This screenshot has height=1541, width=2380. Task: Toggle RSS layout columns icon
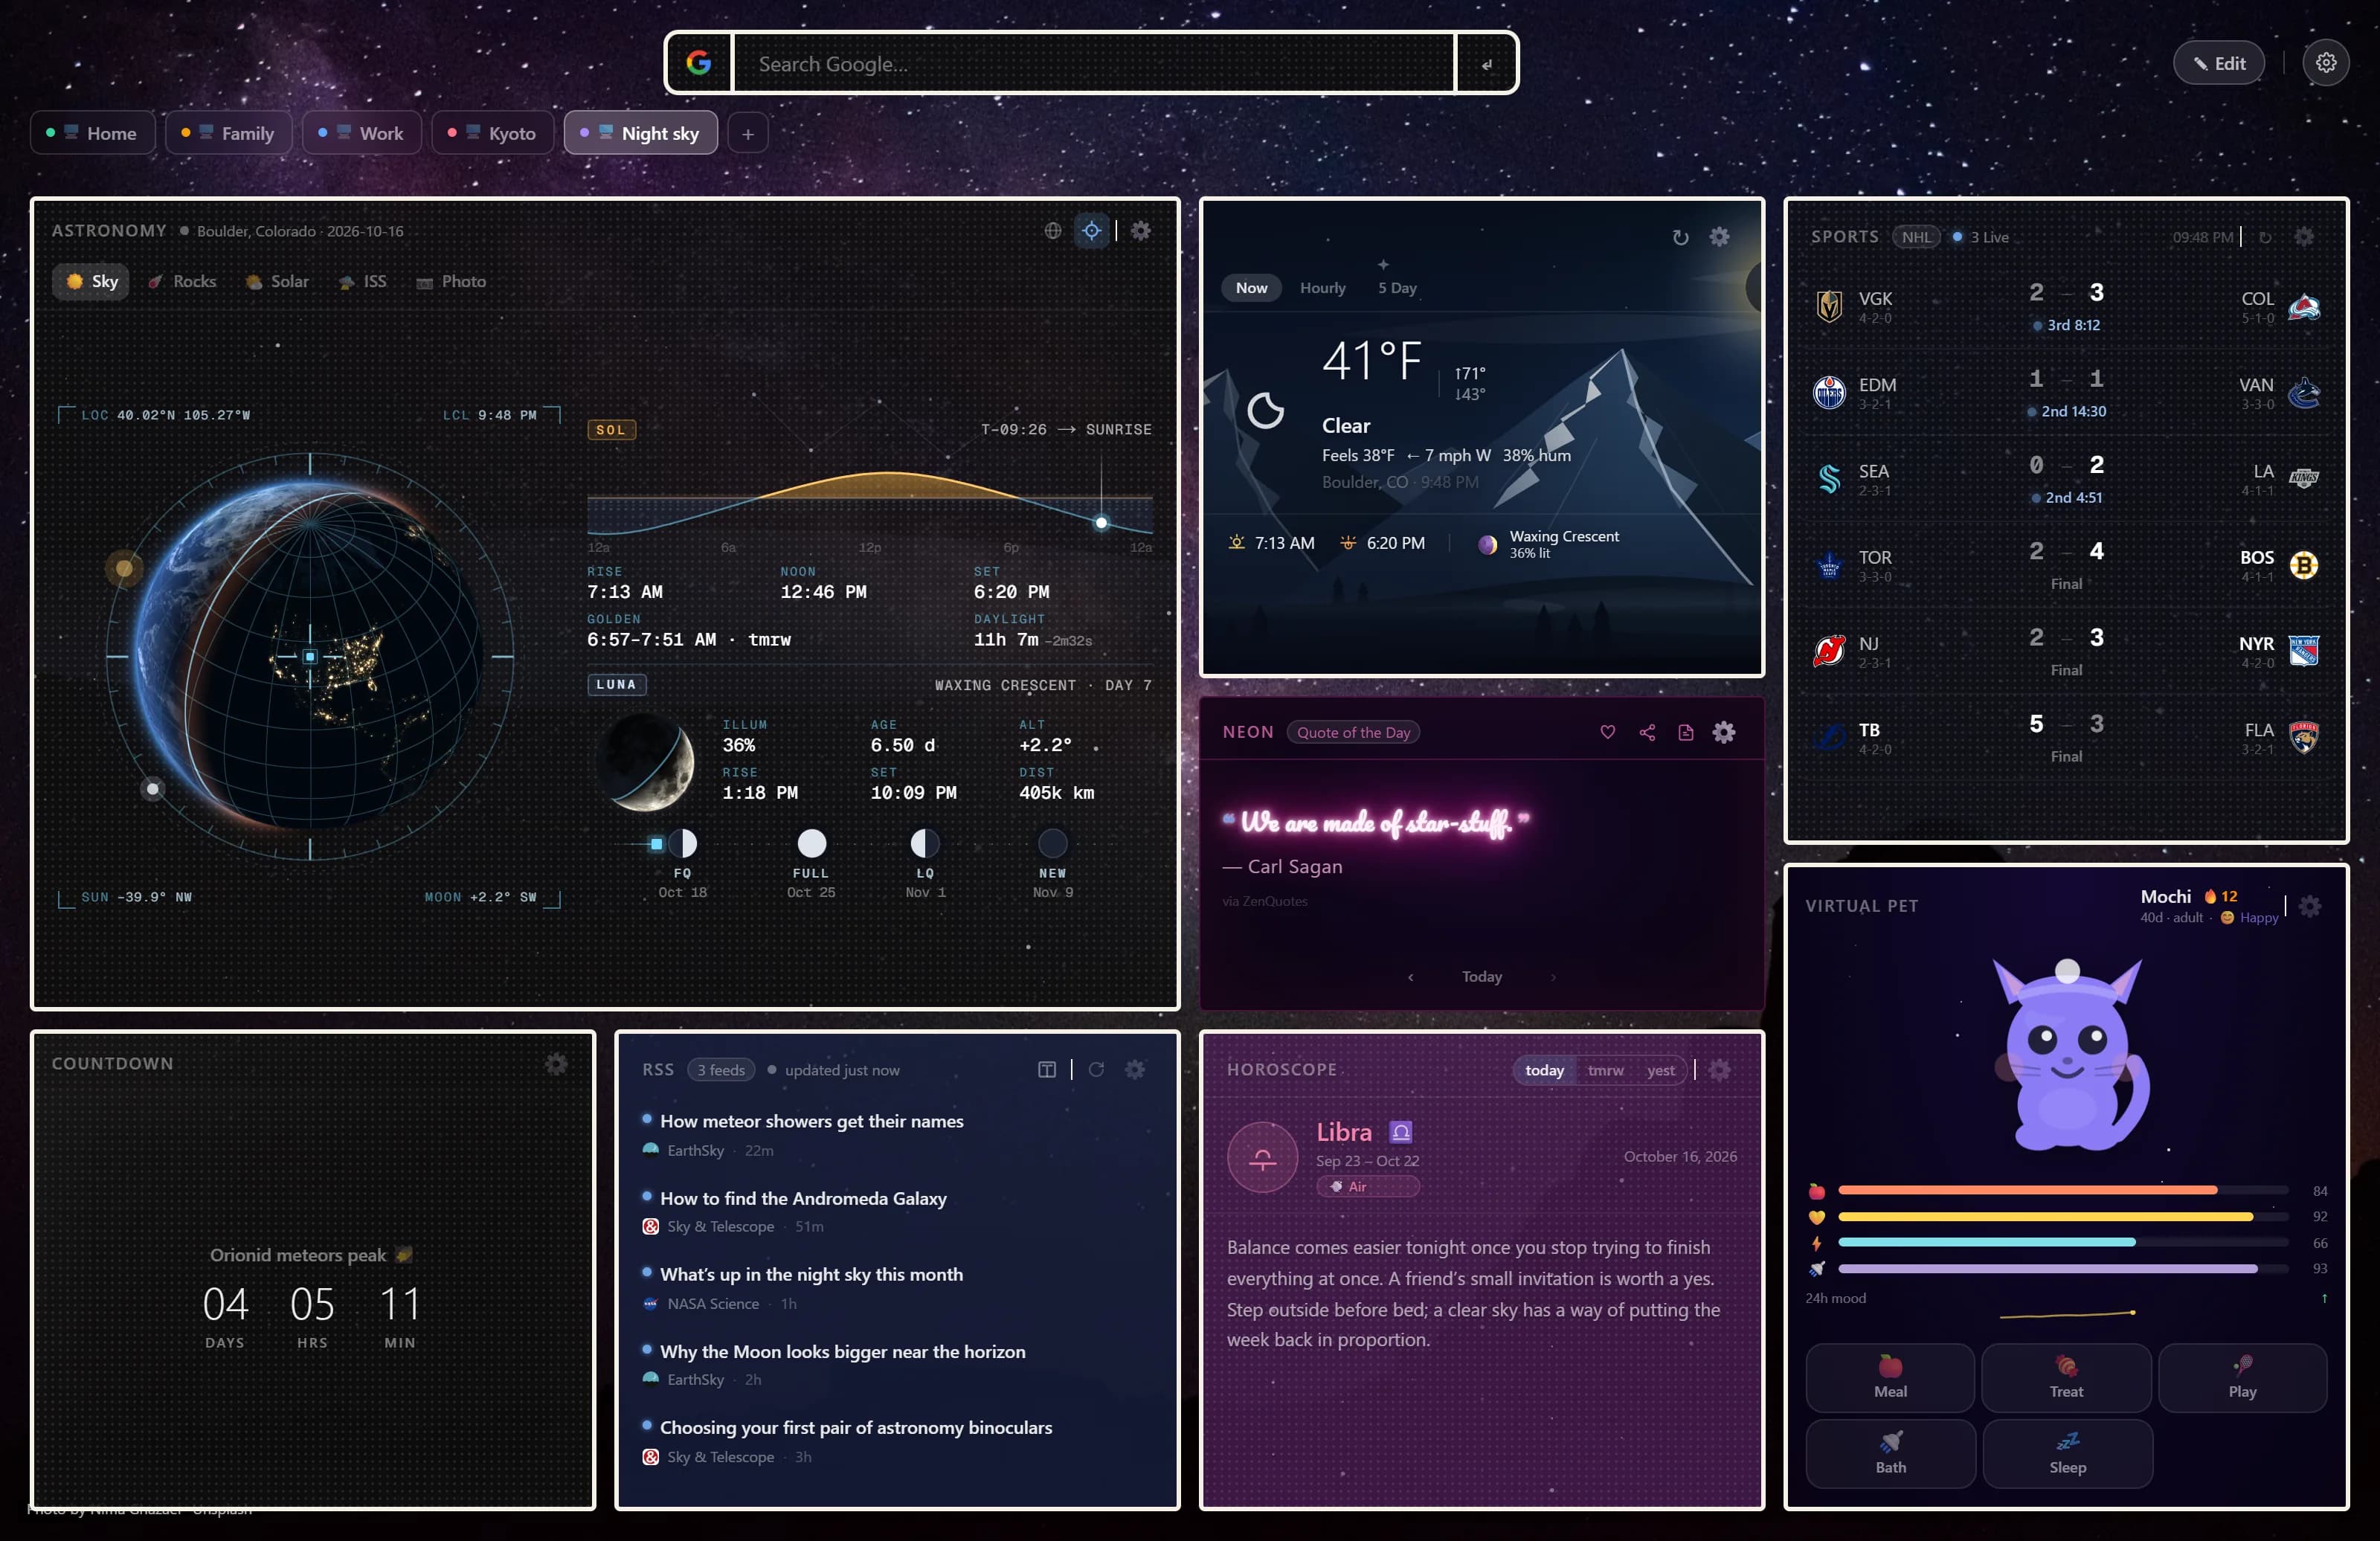pos(1047,1070)
